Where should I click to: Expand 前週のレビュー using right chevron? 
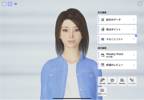134,65
